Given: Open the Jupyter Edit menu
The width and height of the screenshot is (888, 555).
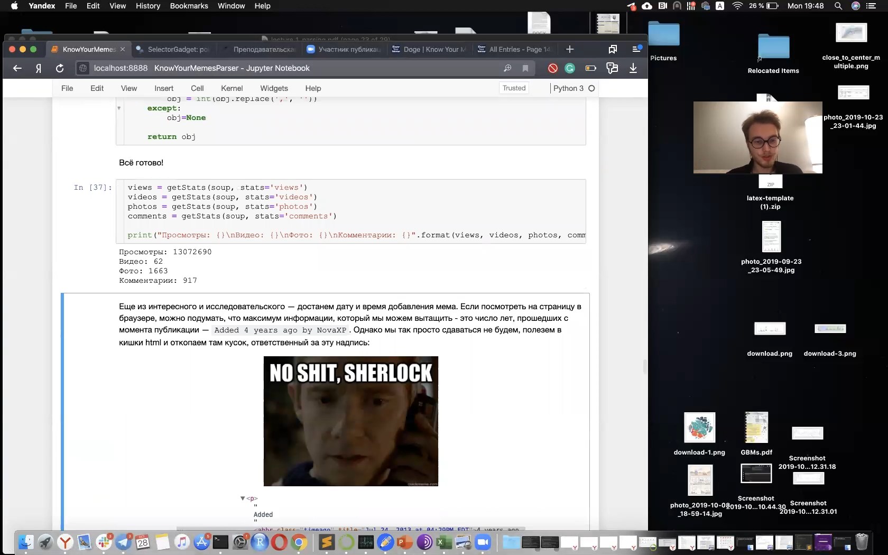Looking at the screenshot, I should (x=97, y=88).
